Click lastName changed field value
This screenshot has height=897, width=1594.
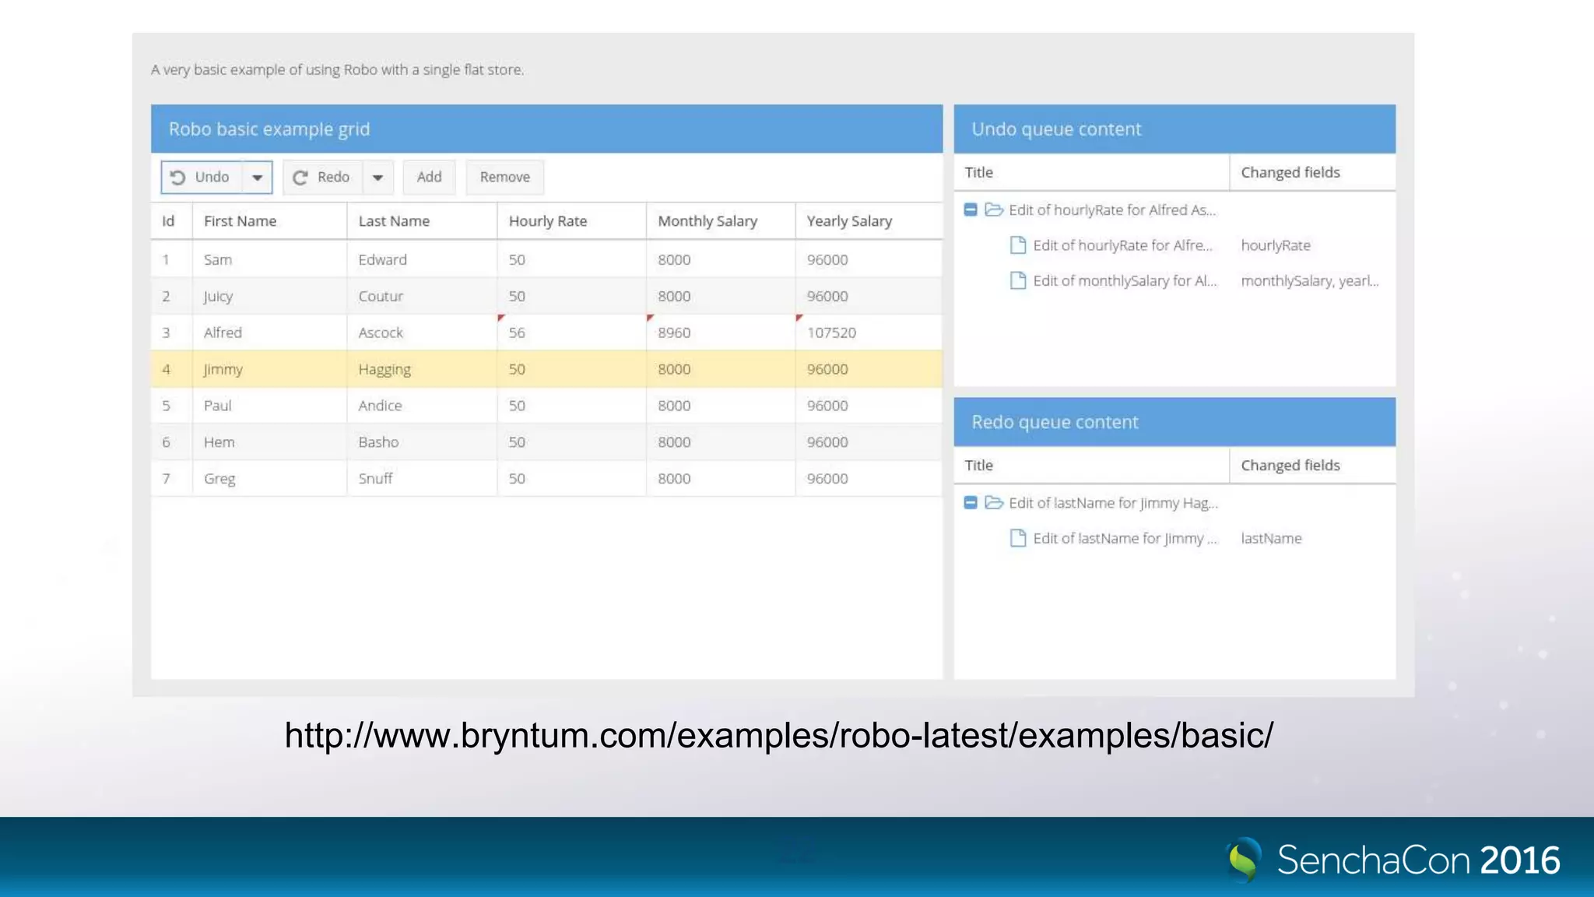1271,539
